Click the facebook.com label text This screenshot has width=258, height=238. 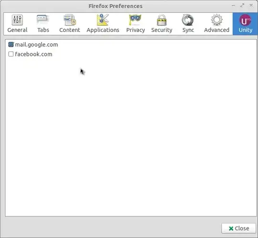click(x=33, y=54)
